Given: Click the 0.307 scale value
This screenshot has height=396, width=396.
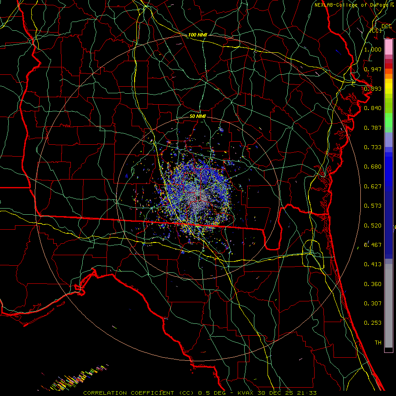Looking at the screenshot, I should tap(373, 304).
